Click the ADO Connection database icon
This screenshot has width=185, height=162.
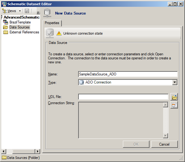(82, 82)
